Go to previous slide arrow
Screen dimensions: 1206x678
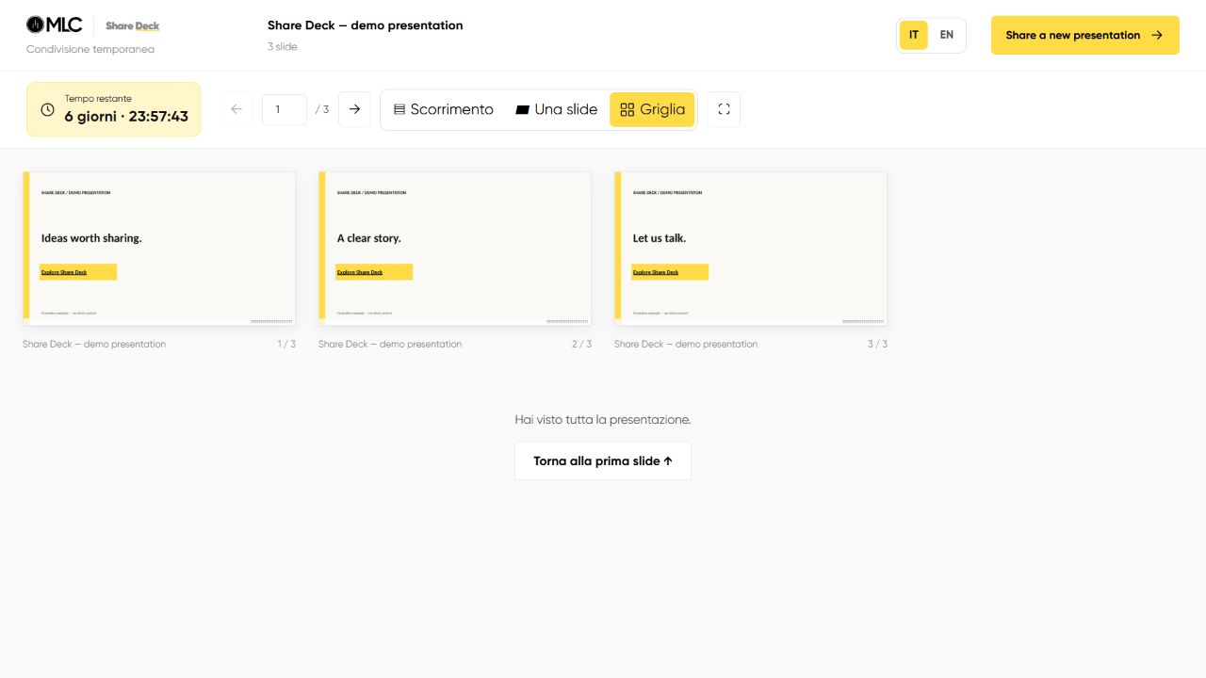click(x=236, y=109)
